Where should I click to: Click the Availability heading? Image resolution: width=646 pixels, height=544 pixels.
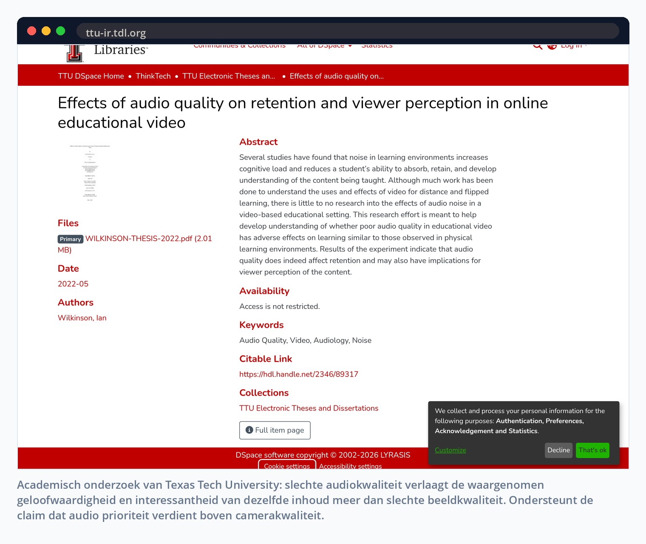click(264, 291)
